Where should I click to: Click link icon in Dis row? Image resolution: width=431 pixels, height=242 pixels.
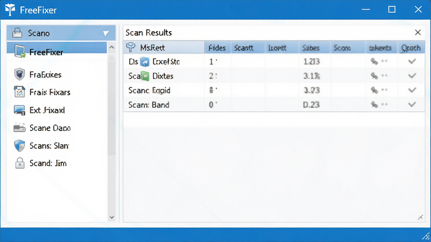point(374,61)
